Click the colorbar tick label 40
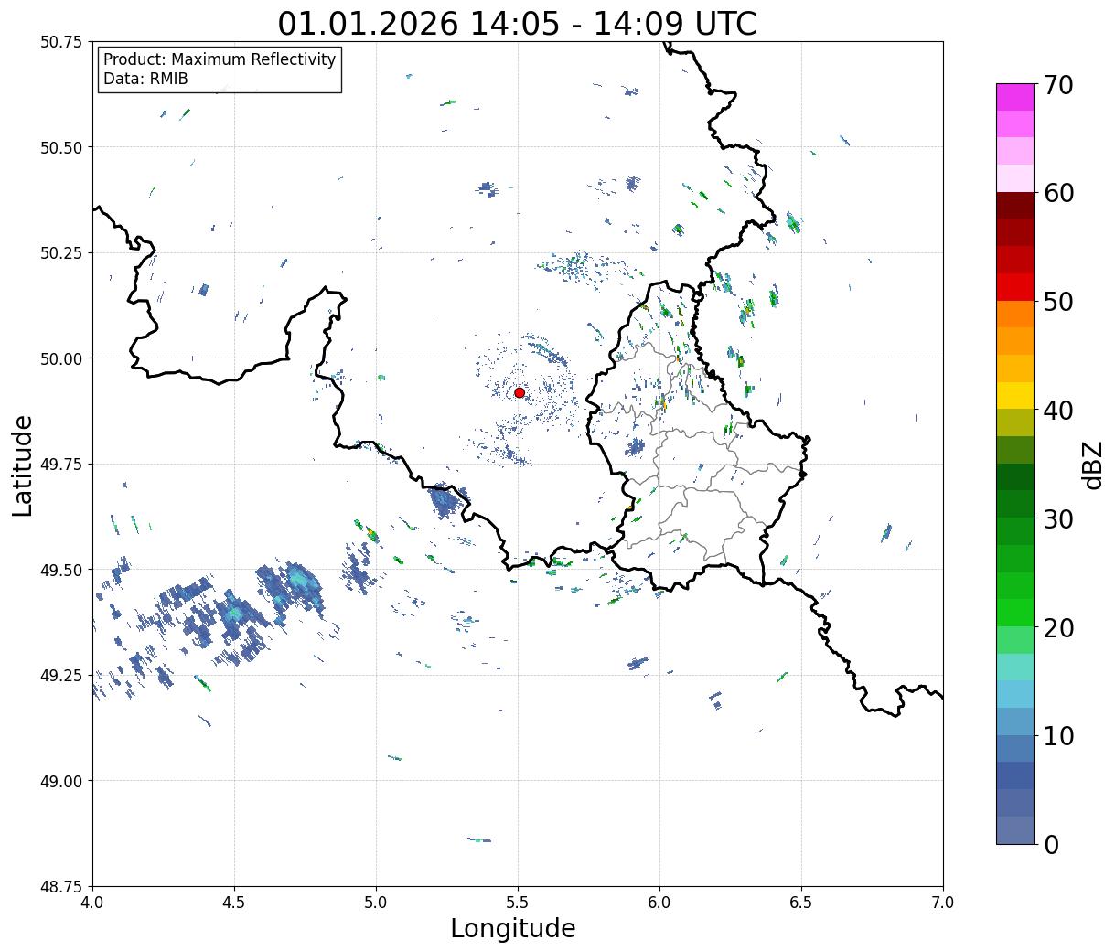1115x951 pixels. [x=1059, y=410]
